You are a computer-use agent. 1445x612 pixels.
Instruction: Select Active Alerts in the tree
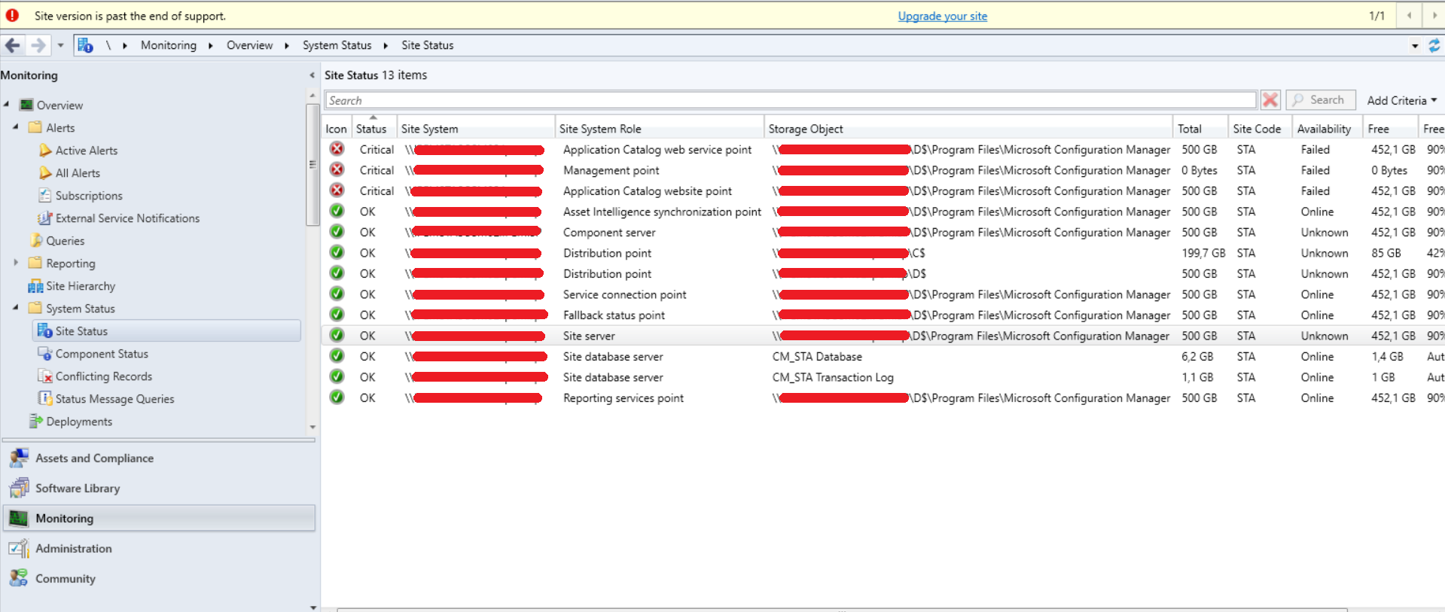click(86, 151)
